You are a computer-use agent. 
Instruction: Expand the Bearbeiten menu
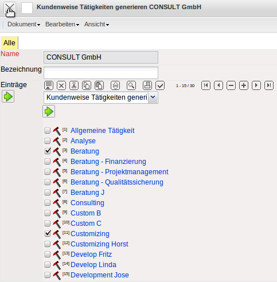pyautogui.click(x=62, y=24)
